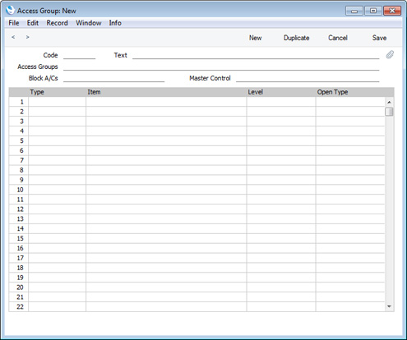Click scrollbar down arrow in grid
This screenshot has height=340, width=407.
click(389, 306)
